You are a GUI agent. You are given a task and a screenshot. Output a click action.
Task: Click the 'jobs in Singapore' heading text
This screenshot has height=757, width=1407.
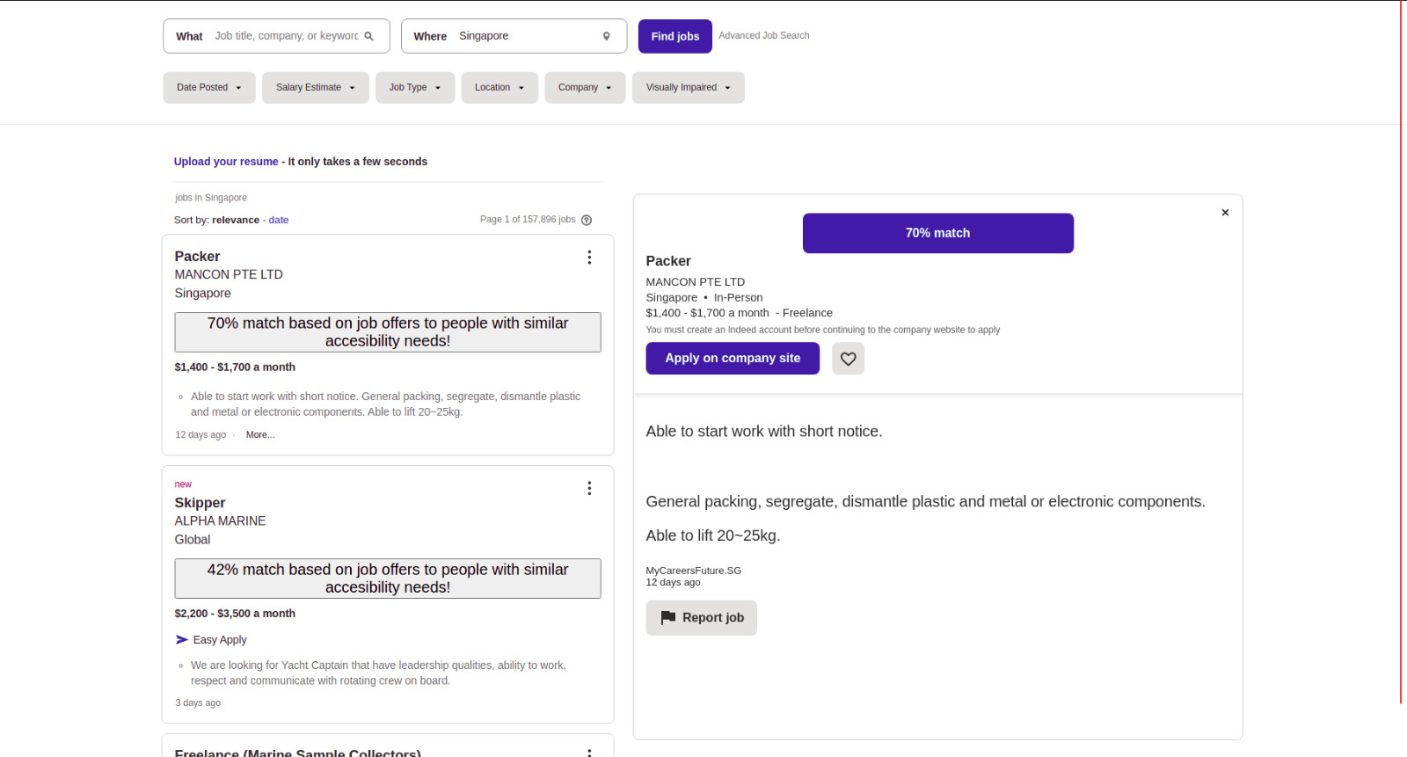click(x=211, y=198)
